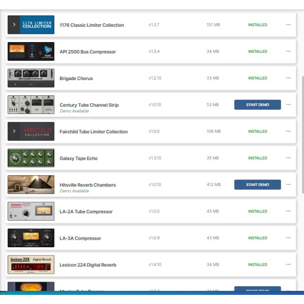
Task: Select the 1176 Classic Limiter Collection title
Action: pos(92,25)
